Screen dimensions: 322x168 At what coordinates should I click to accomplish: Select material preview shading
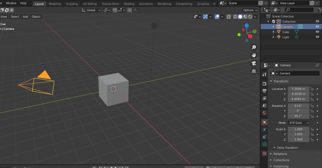pyautogui.click(x=245, y=17)
